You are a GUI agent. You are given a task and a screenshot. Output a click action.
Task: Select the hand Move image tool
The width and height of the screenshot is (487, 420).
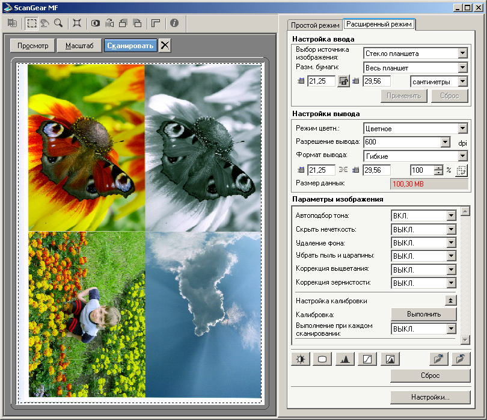pyautogui.click(x=44, y=23)
